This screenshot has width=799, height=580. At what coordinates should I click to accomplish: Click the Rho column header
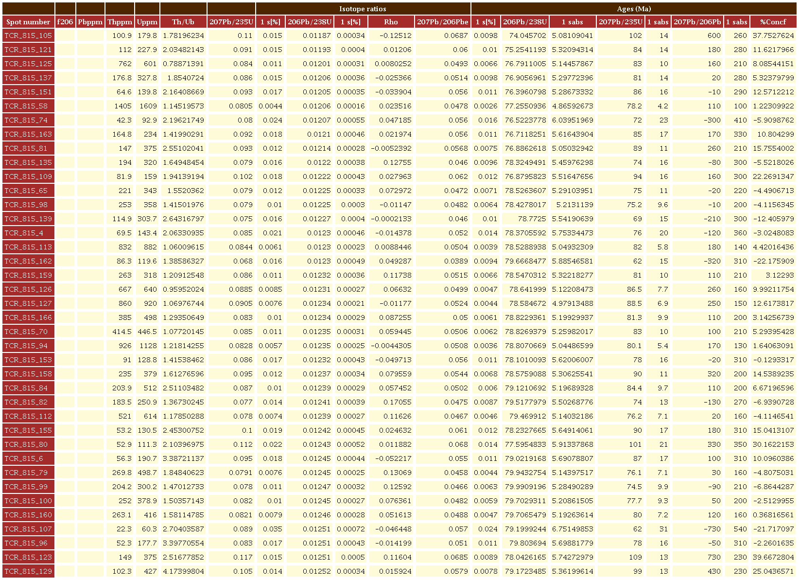pyautogui.click(x=391, y=22)
